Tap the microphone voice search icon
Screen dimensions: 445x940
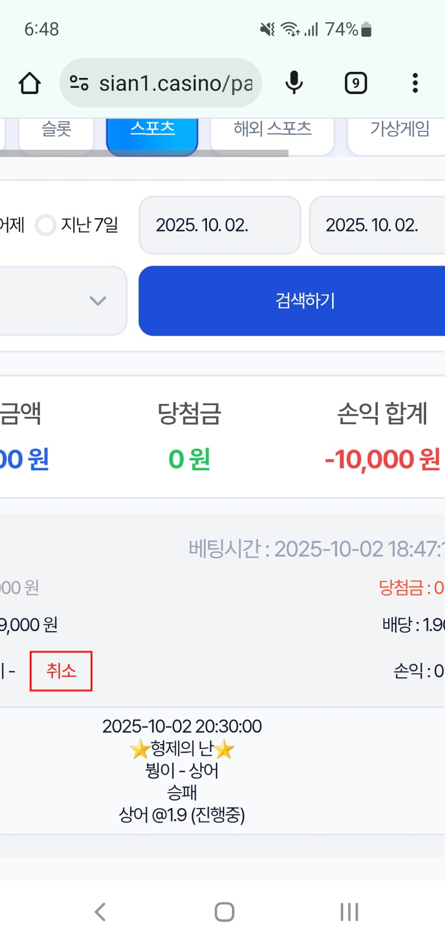(294, 83)
